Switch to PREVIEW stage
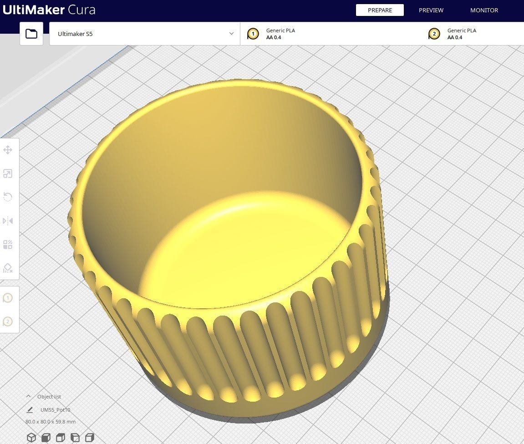Image resolution: width=524 pixels, height=444 pixels. (431, 10)
